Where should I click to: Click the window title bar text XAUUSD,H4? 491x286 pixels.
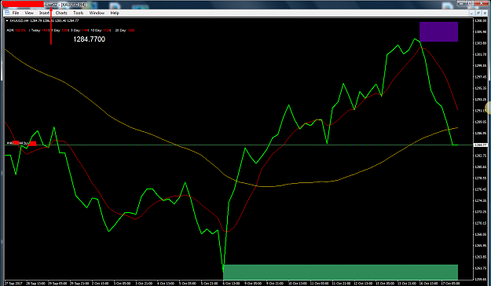73,5
